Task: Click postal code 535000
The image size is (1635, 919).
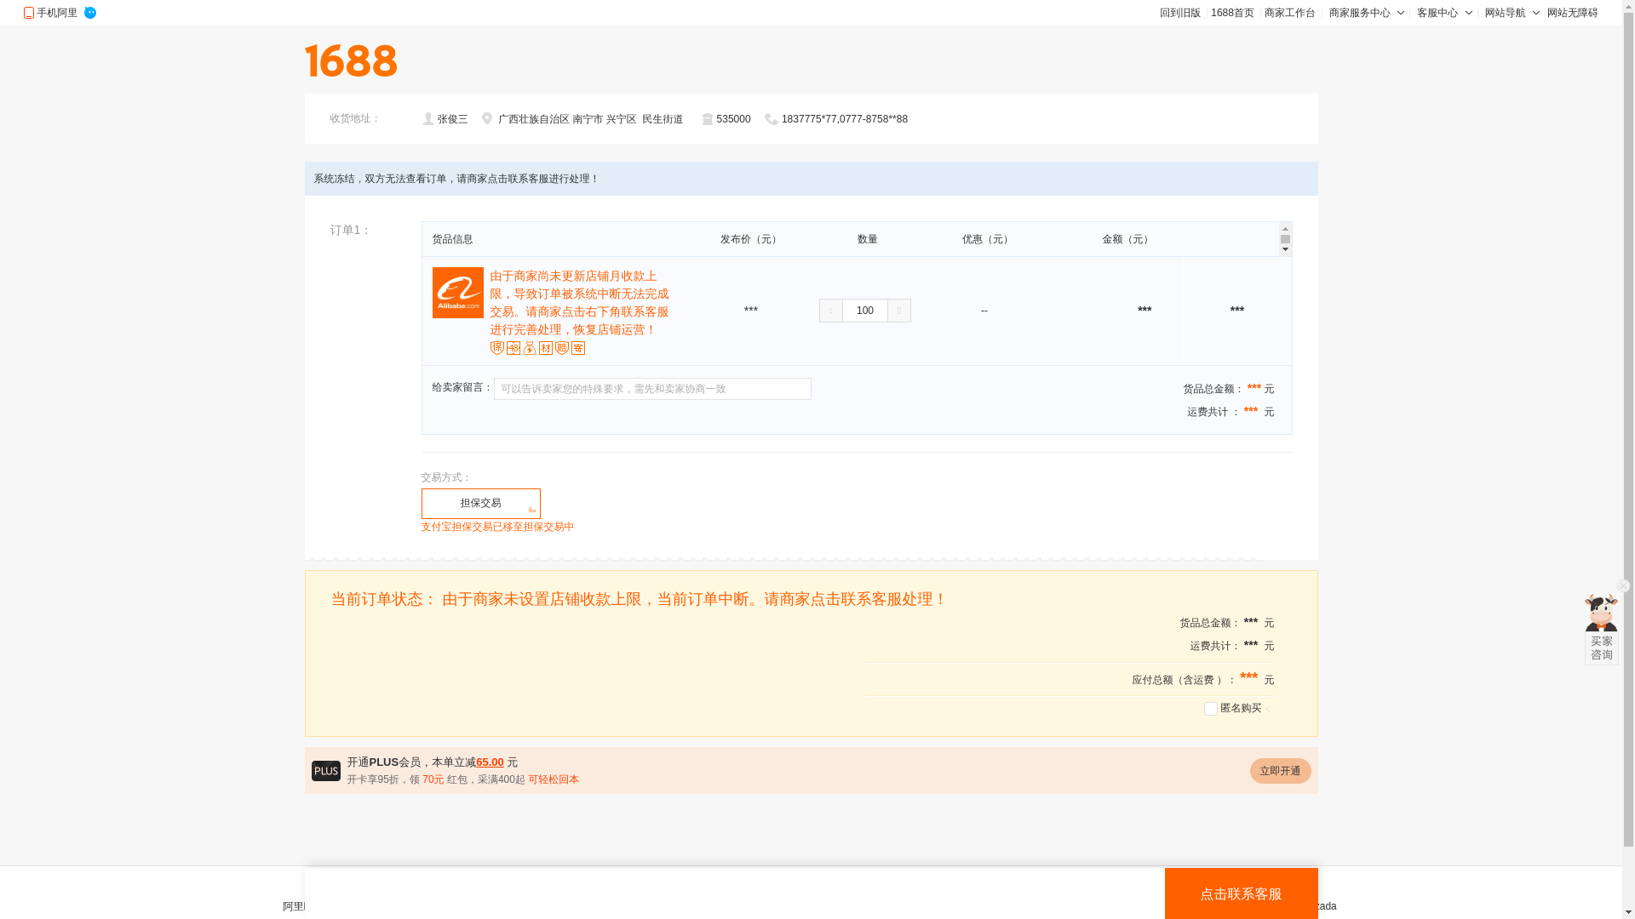Action: [x=733, y=120]
